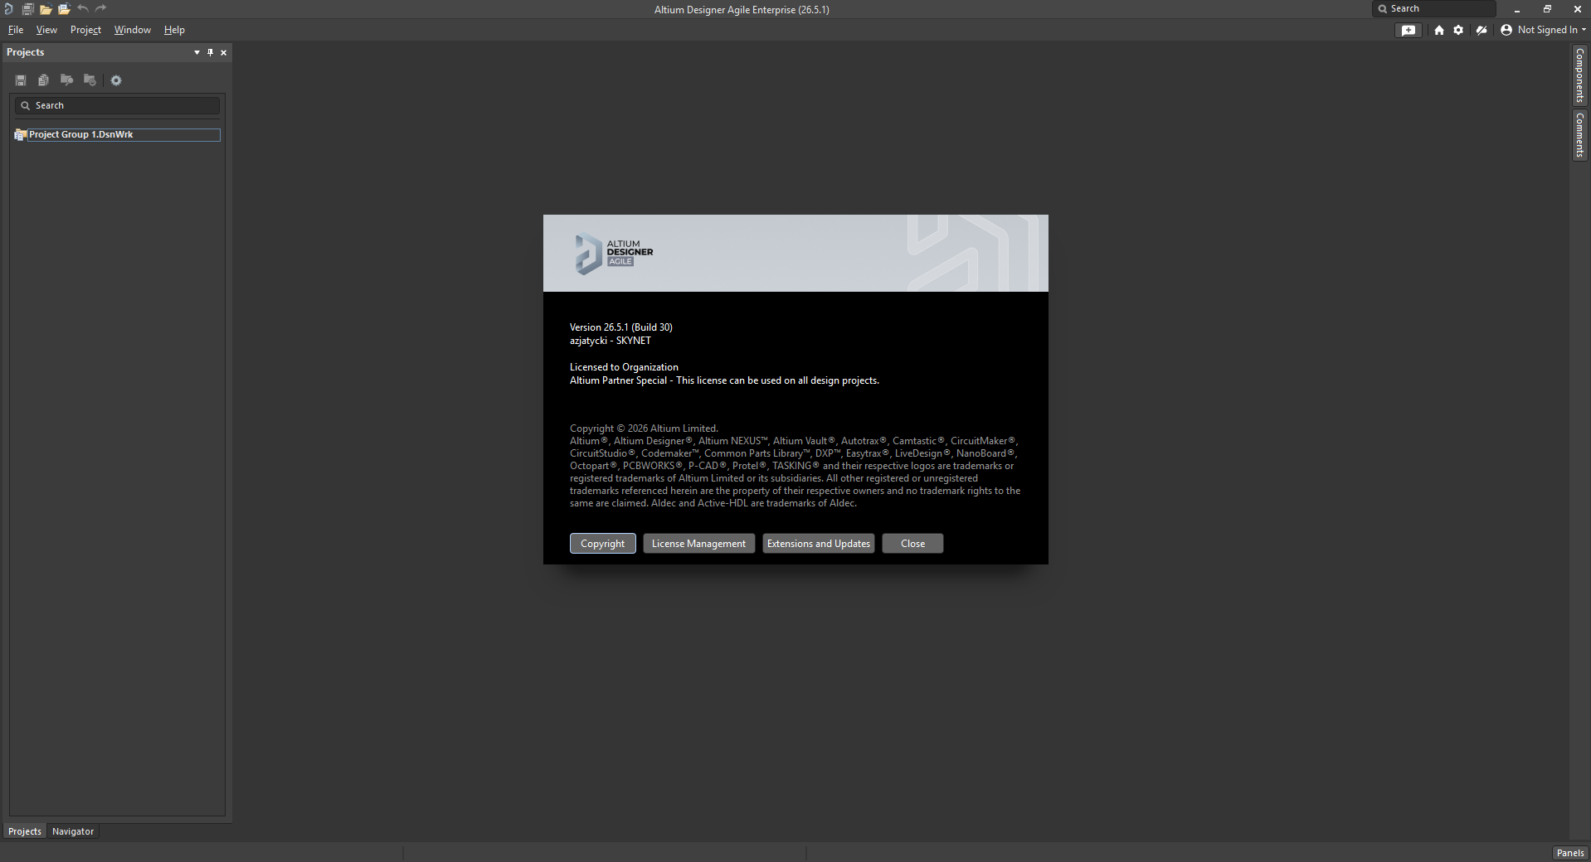This screenshot has width=1591, height=862.
Task: Open the Window menu
Action: point(133,30)
